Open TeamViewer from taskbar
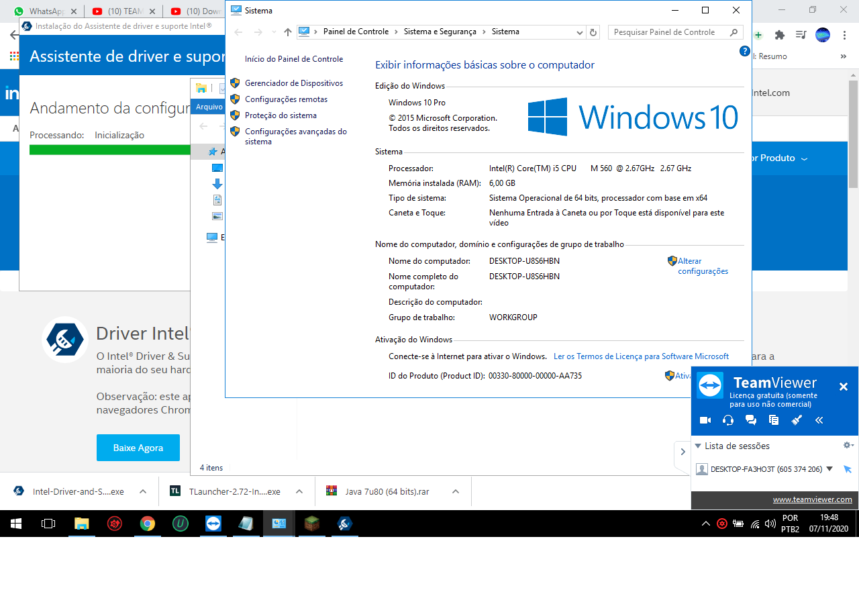This screenshot has width=859, height=590. click(213, 524)
